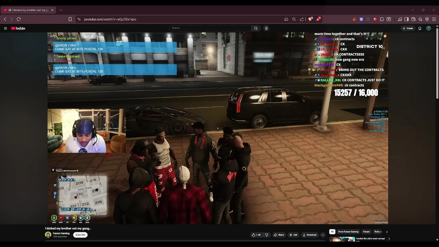Open the Brave Wallet icon

(413, 19)
